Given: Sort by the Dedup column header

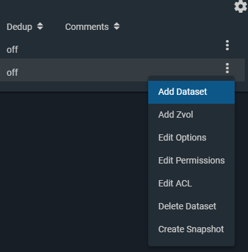Looking at the screenshot, I should point(19,27).
